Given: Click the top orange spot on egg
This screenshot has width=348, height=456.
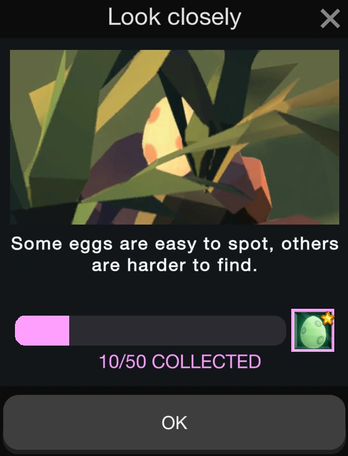Looking at the screenshot, I should (156, 113).
